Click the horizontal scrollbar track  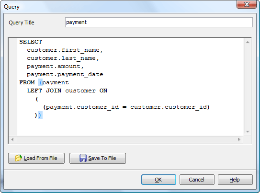pos(125,140)
